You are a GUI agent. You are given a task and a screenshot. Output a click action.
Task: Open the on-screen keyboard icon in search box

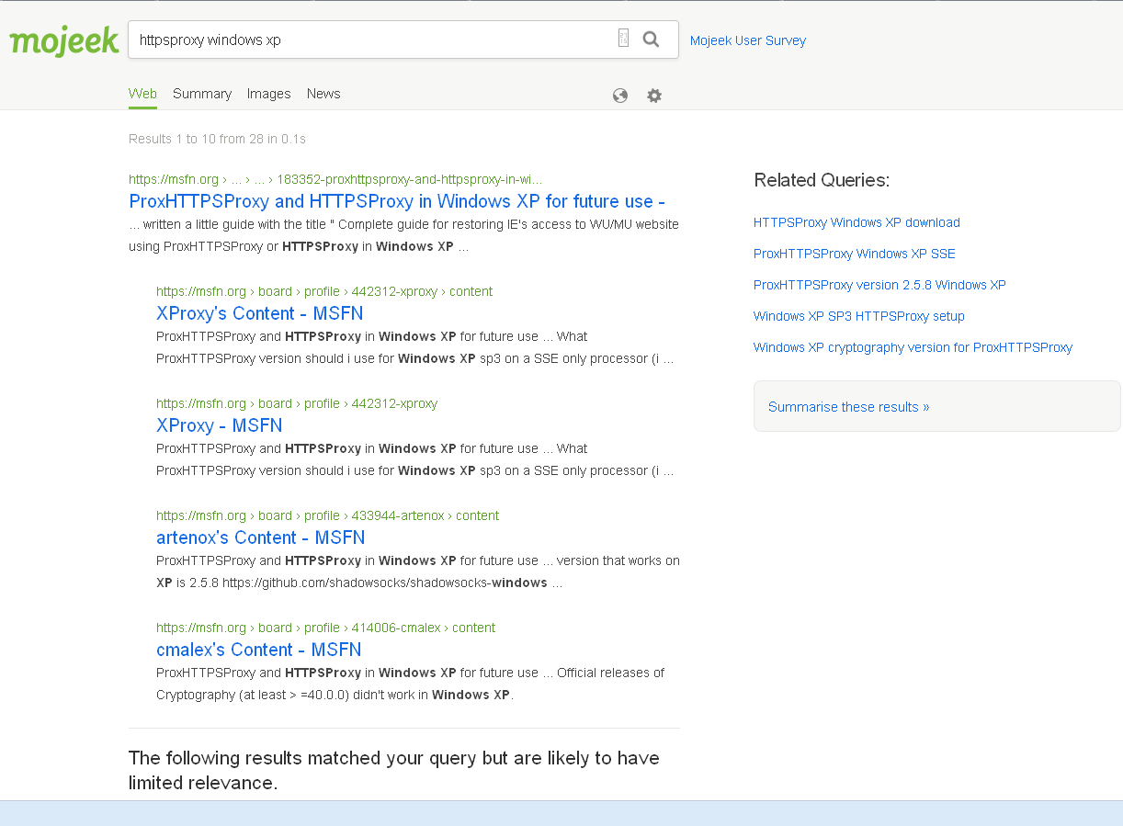point(623,39)
